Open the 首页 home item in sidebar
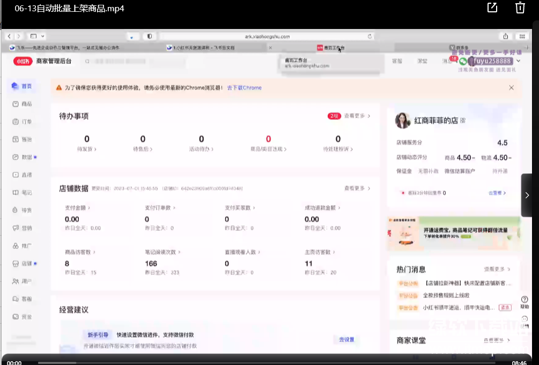This screenshot has width=539, height=365. point(21,86)
